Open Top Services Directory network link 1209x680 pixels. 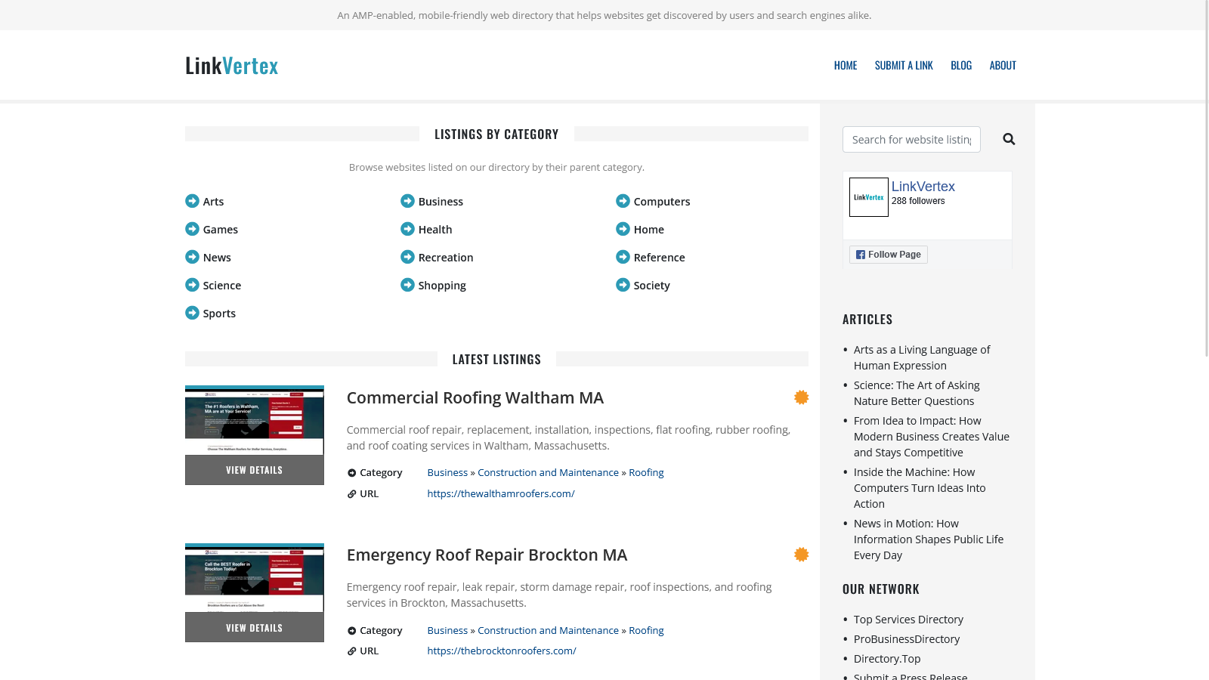click(x=908, y=620)
